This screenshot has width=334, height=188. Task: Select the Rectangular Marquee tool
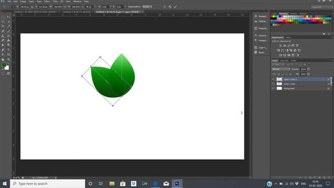[3, 17]
